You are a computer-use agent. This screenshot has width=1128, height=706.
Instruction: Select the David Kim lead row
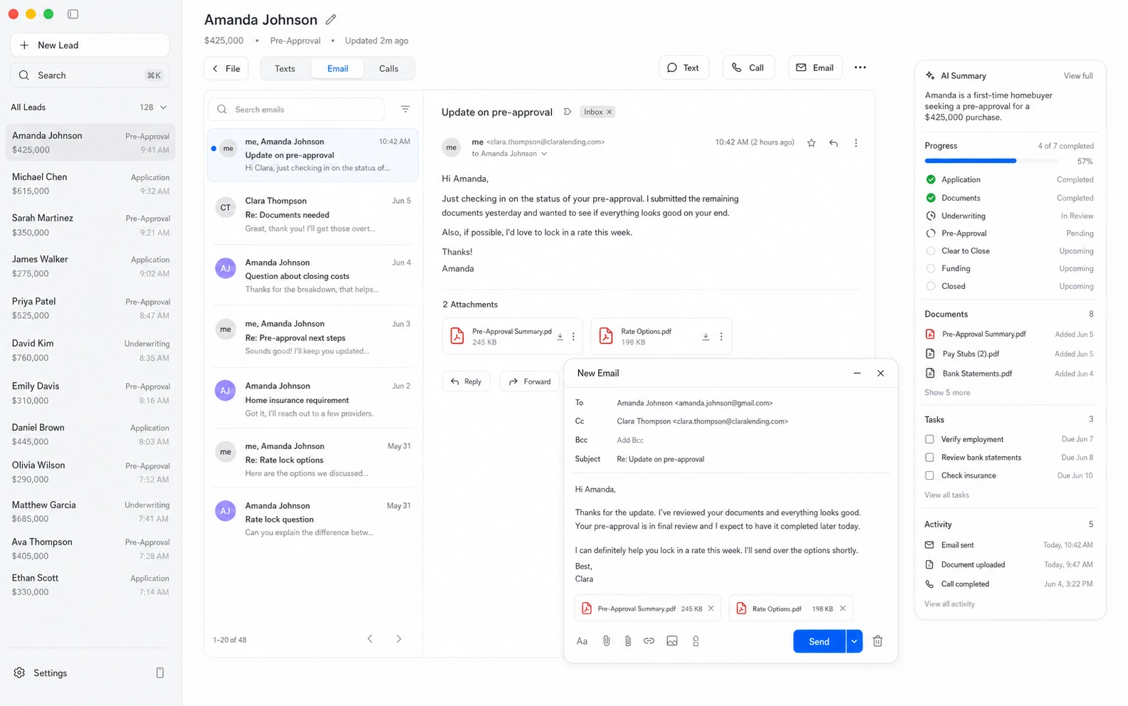pos(90,350)
